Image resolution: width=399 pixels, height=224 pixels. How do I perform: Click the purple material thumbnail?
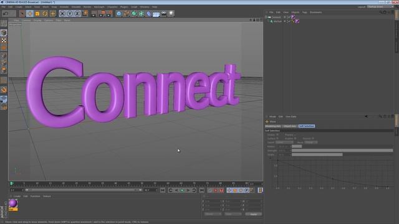[x=13, y=203]
